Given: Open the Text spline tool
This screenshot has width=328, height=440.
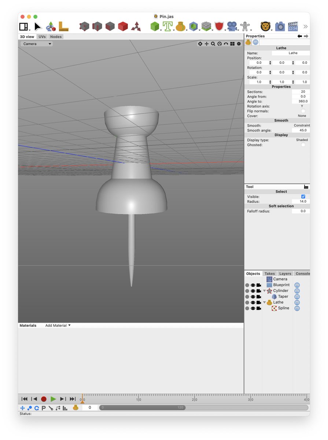Looking at the screenshot, I should click(x=168, y=26).
